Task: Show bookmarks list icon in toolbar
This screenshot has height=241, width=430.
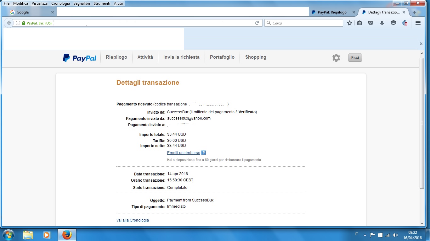Action: [359, 23]
